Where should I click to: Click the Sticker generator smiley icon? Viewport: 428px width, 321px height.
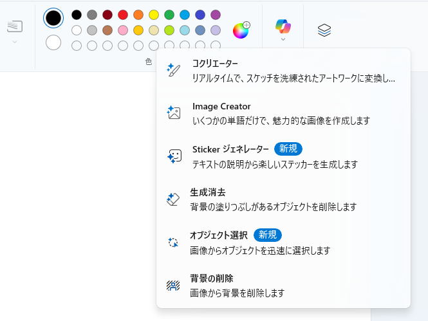174,156
